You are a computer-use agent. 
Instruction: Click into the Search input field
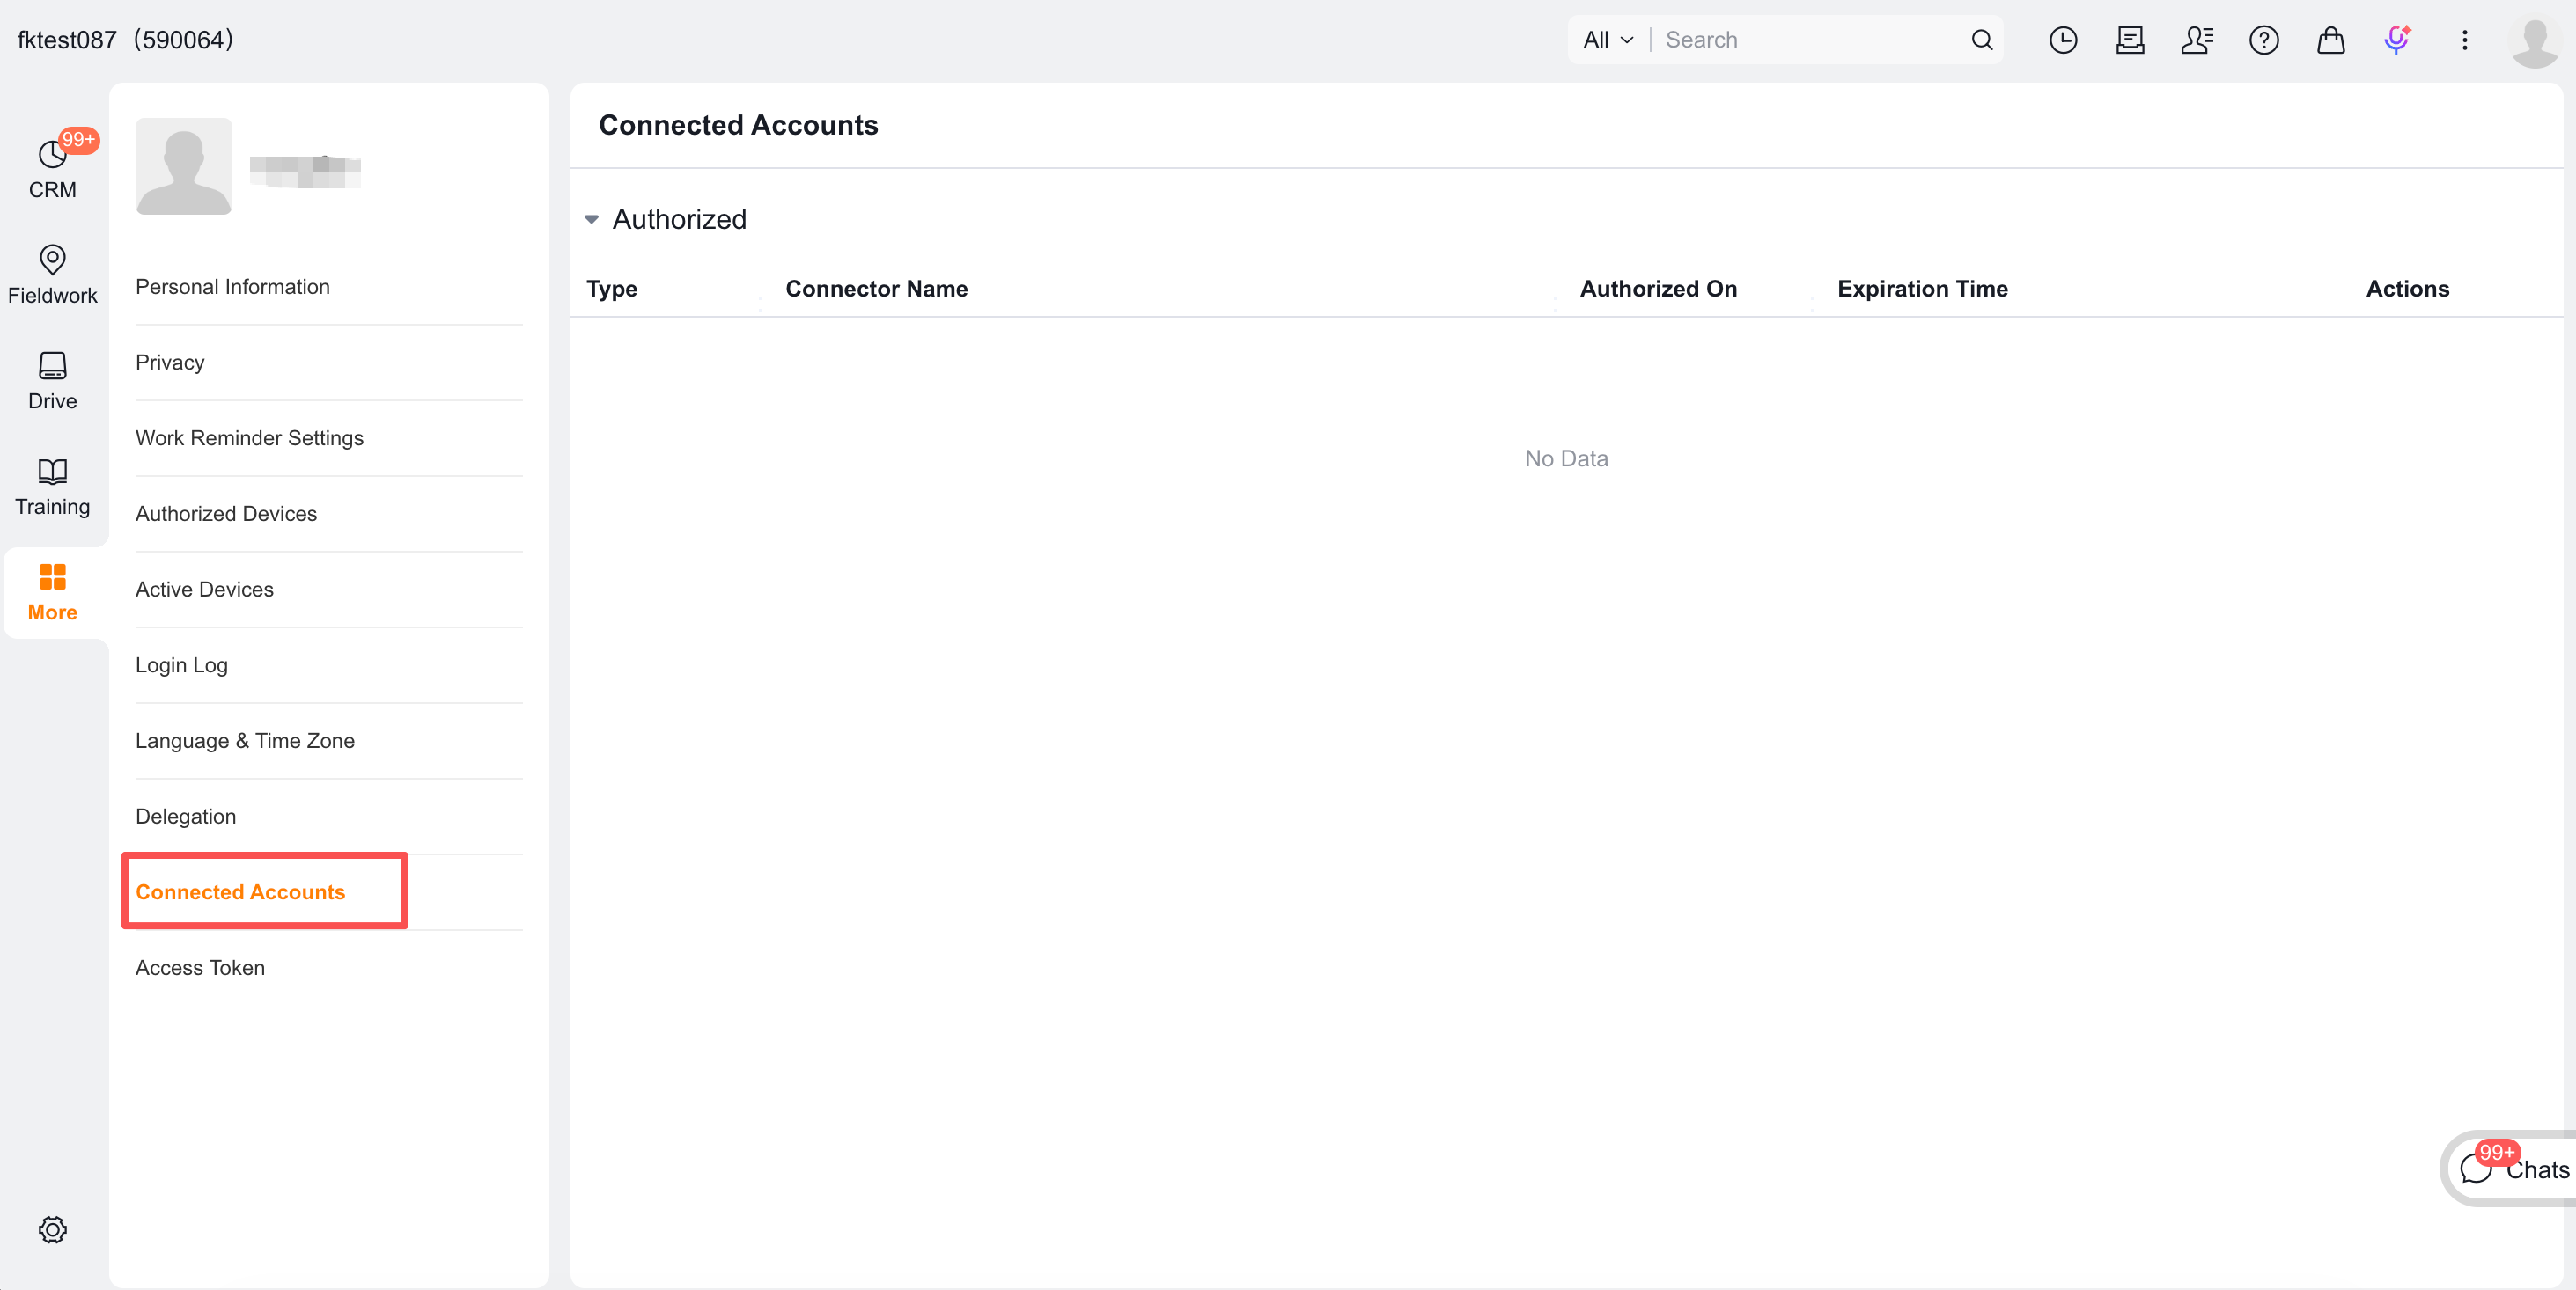pos(1810,40)
